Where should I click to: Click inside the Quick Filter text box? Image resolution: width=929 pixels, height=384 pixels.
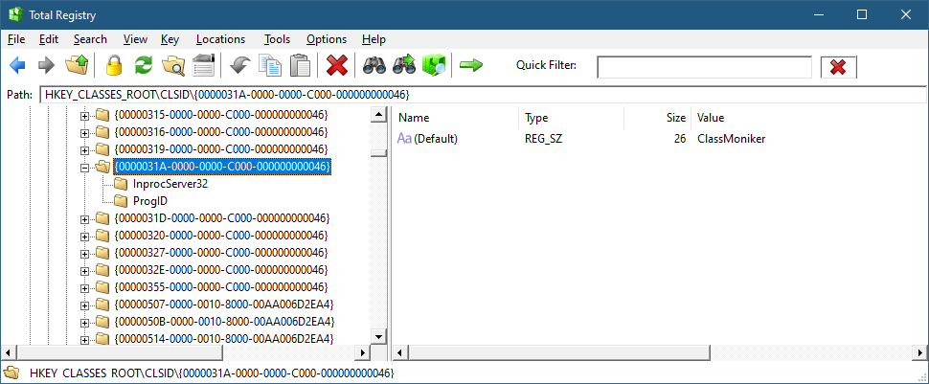(704, 66)
